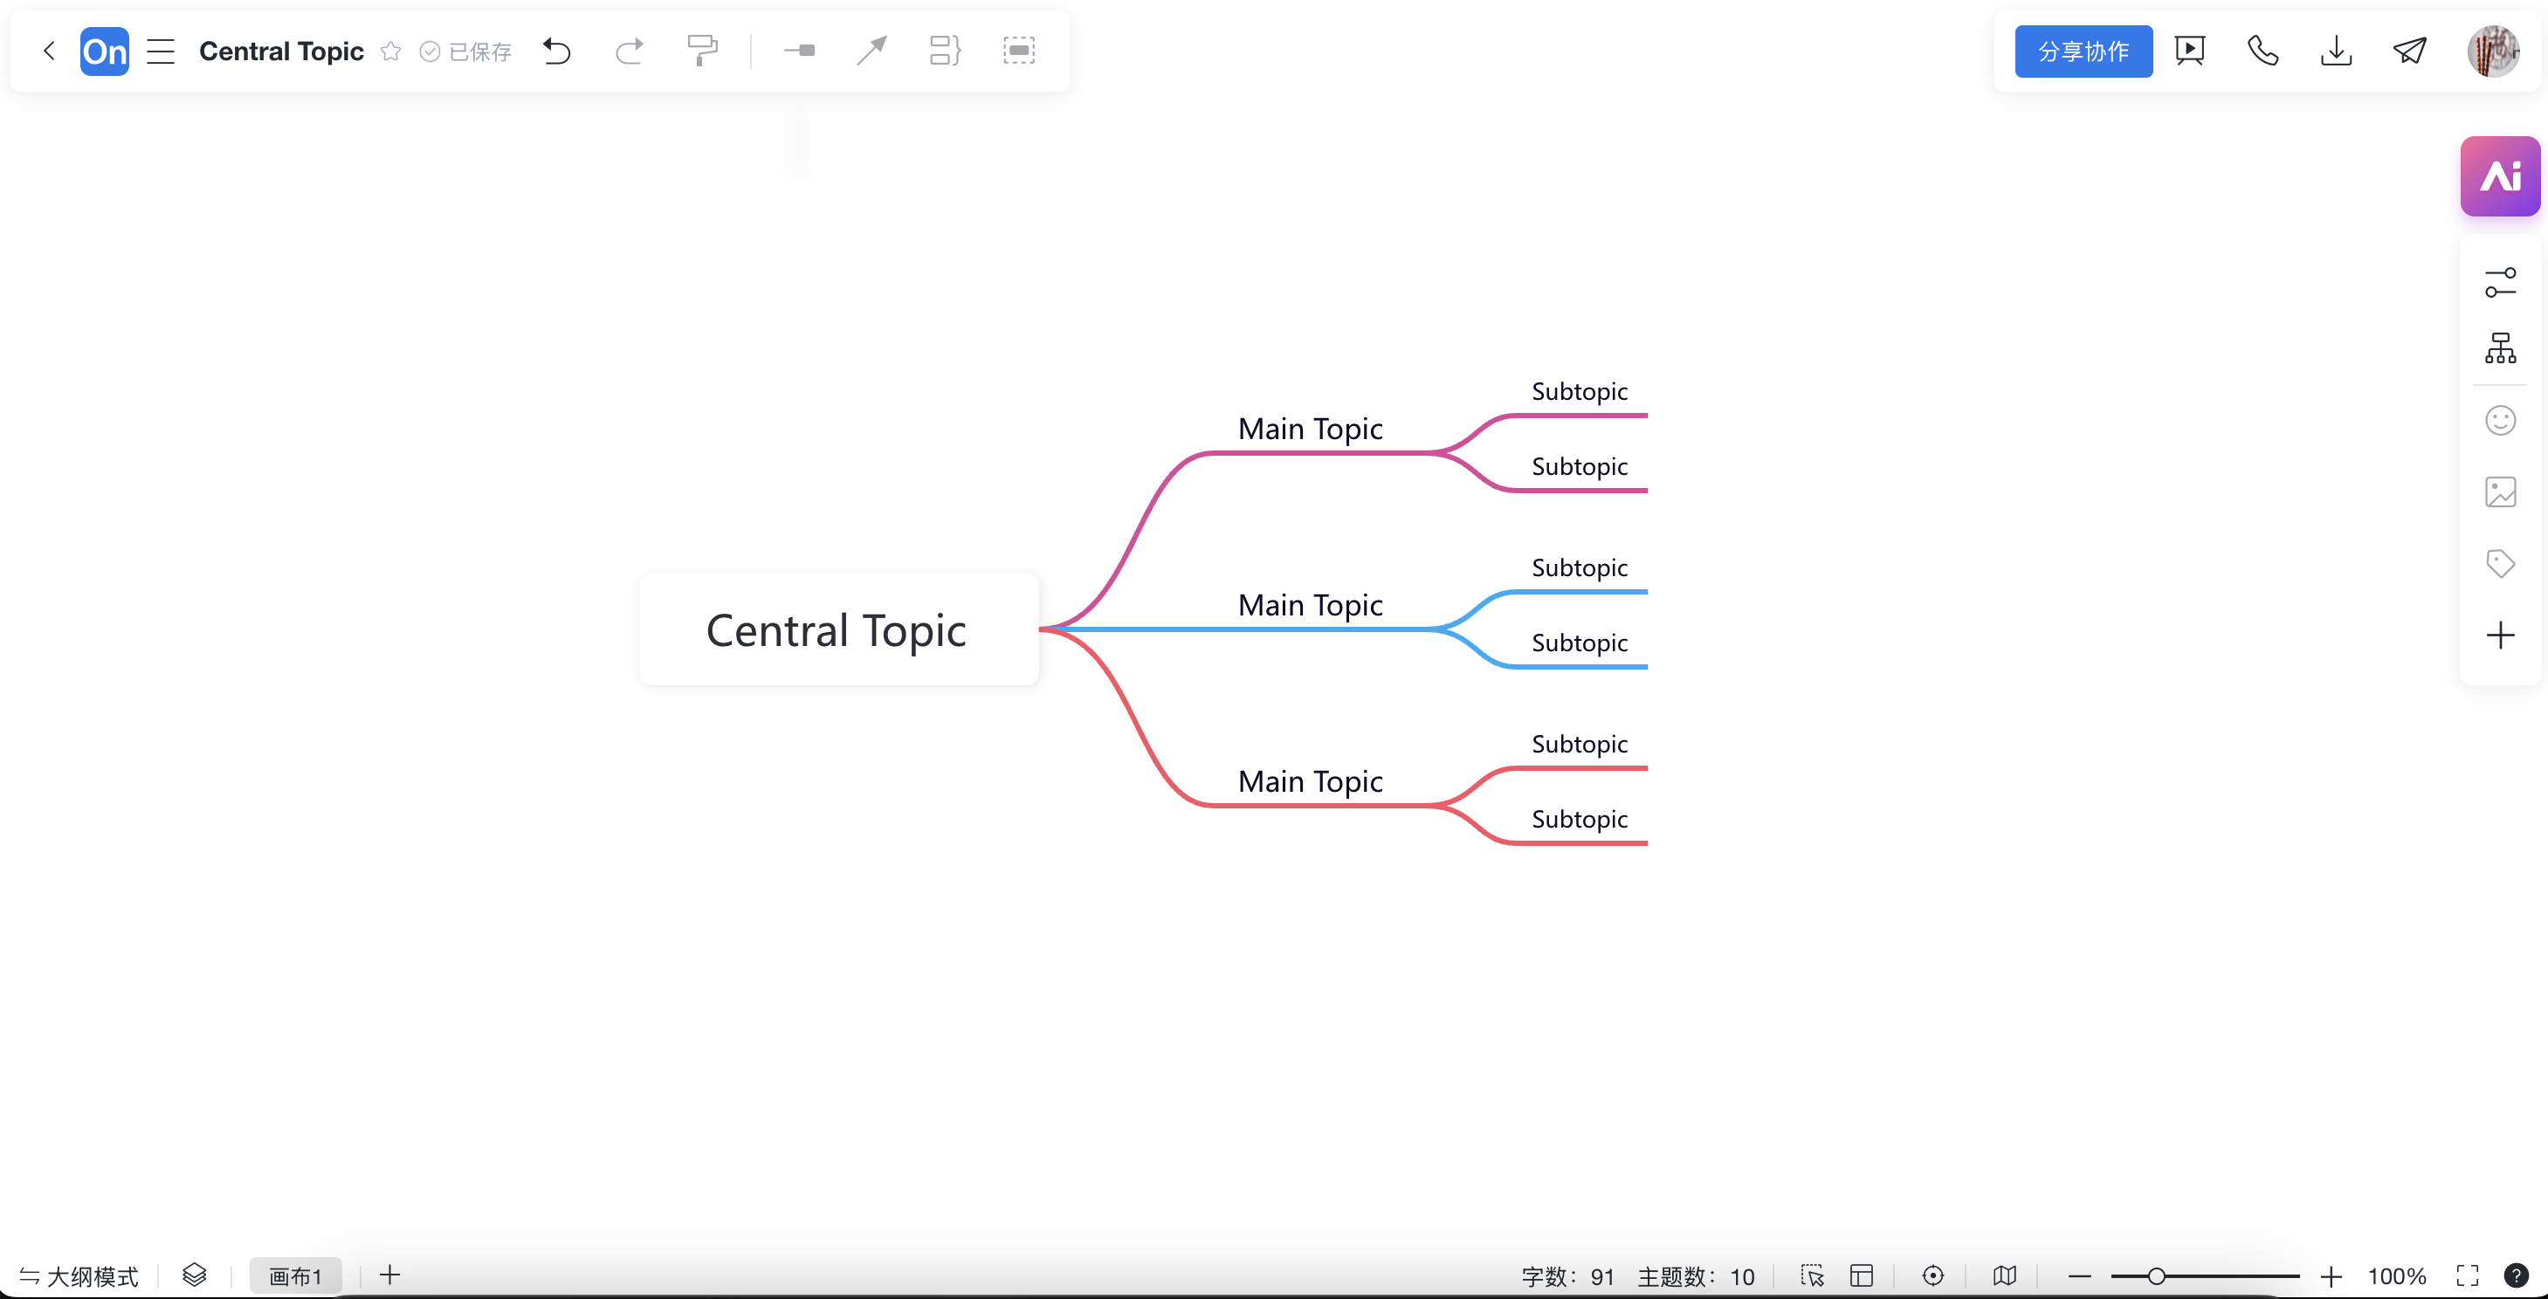Viewport: 2548px width, 1299px height.
Task: Undo the last action
Action: [x=557, y=51]
